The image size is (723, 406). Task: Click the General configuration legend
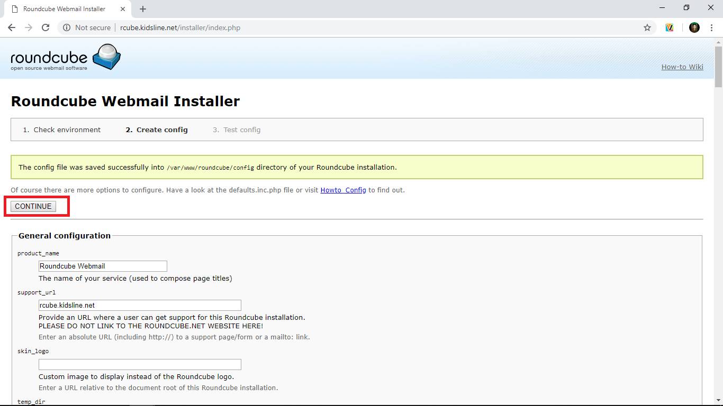click(x=65, y=236)
